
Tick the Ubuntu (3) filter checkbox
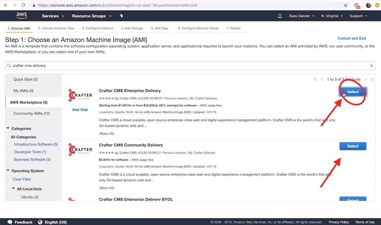[19, 197]
